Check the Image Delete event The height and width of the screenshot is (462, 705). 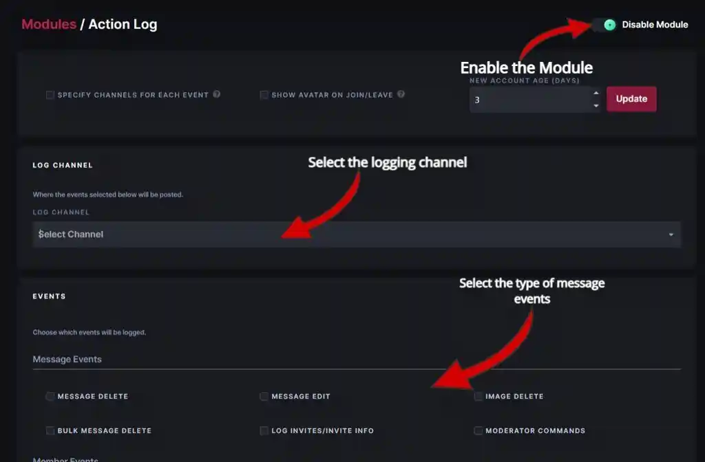(x=478, y=397)
